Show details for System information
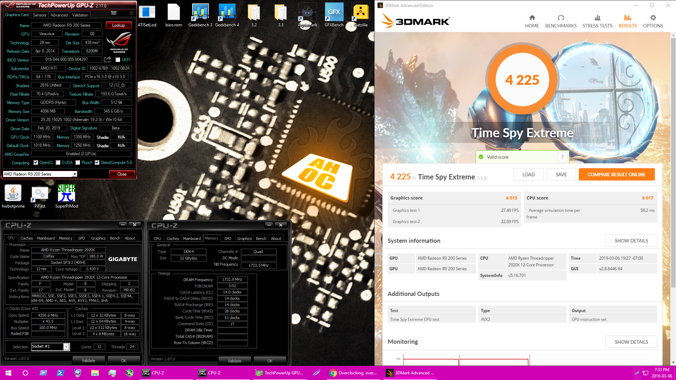This screenshot has width=676, height=380. click(631, 241)
